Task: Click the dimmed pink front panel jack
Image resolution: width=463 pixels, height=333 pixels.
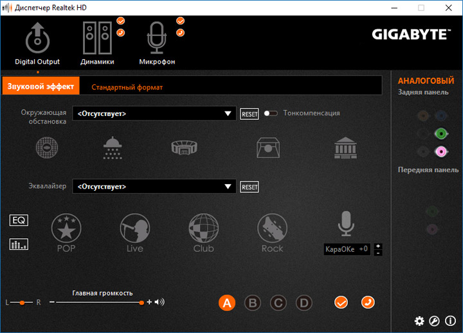Action: (432, 229)
